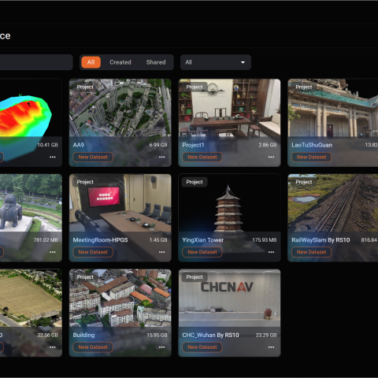
Task: Open the color elevation model thumbnail
Action: (x=31, y=108)
